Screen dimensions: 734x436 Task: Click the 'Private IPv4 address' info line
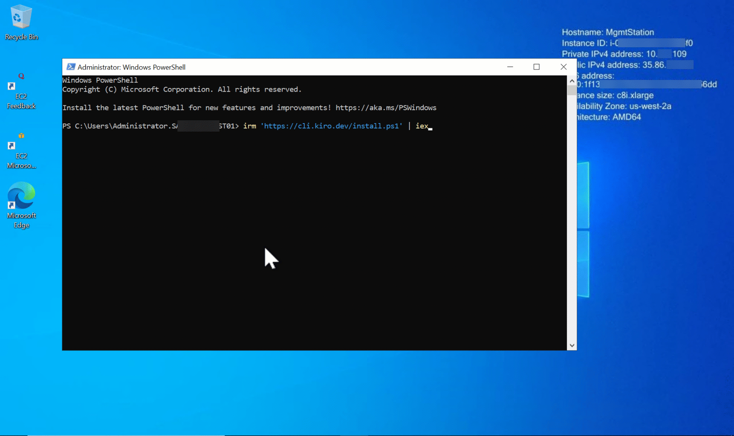coord(624,54)
